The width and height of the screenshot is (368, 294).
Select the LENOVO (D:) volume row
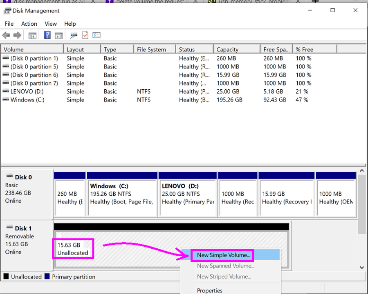[x=169, y=91]
